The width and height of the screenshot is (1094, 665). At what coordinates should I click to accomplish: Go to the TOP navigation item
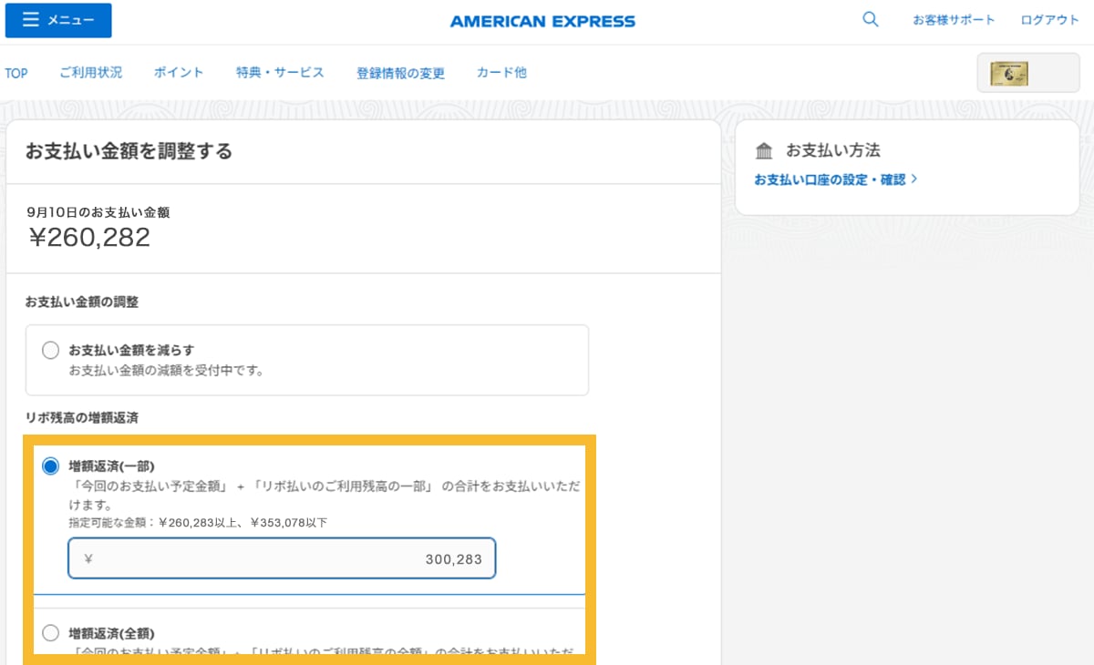click(16, 73)
